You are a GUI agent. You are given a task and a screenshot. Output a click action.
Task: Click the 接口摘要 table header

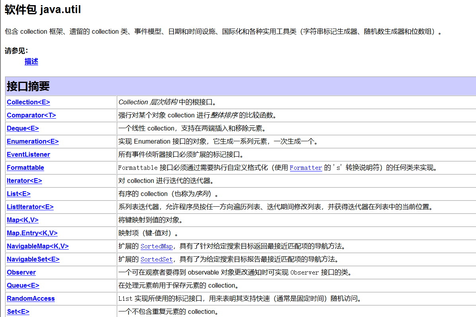coord(28,86)
